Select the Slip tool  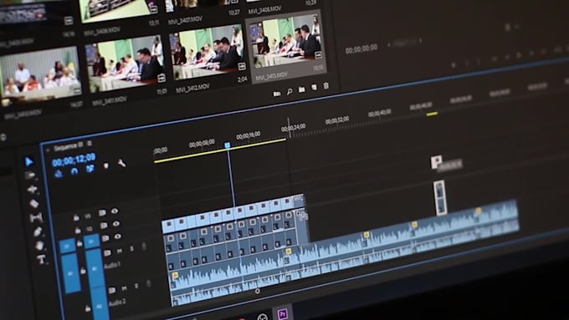(36, 217)
